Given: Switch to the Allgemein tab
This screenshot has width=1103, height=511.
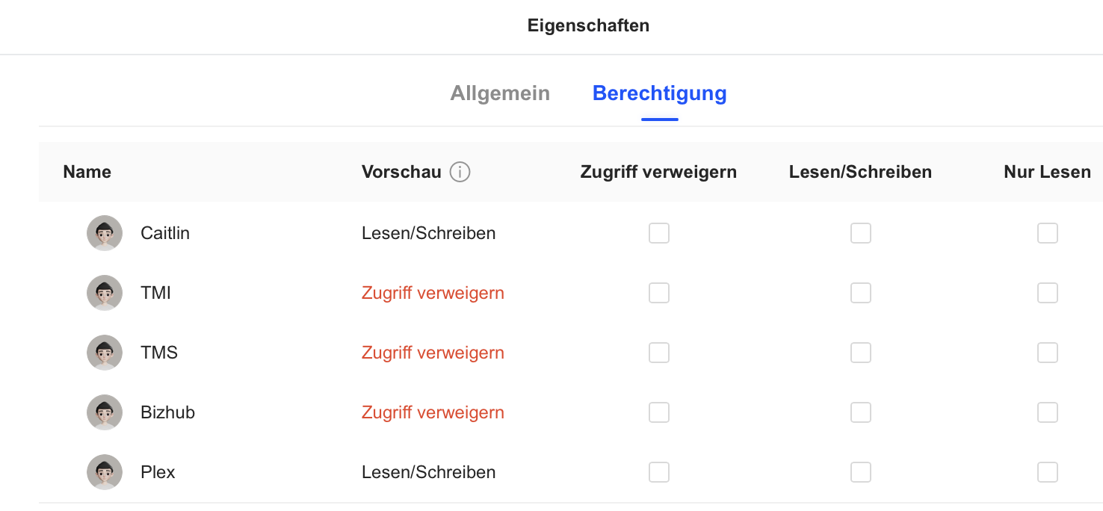Looking at the screenshot, I should (x=500, y=93).
